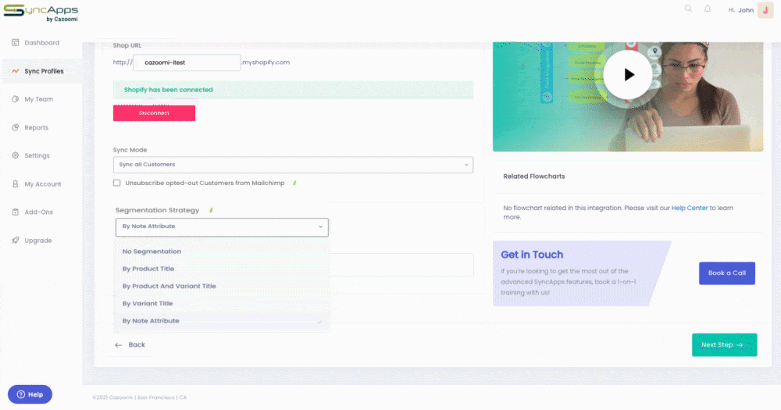Image resolution: width=781 pixels, height=410 pixels.
Task: Click the Add-Ons sidebar icon
Action: coord(16,212)
